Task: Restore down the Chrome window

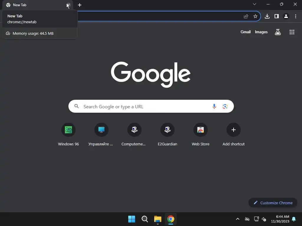Action: [x=282, y=4]
